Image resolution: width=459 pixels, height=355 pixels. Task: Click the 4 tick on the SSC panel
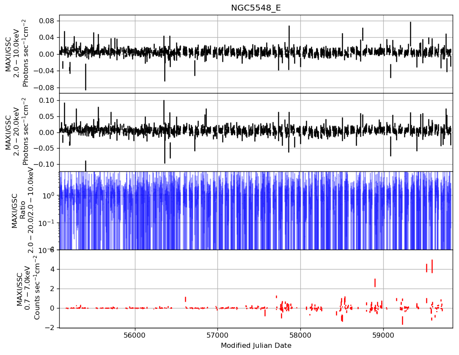point(52,269)
